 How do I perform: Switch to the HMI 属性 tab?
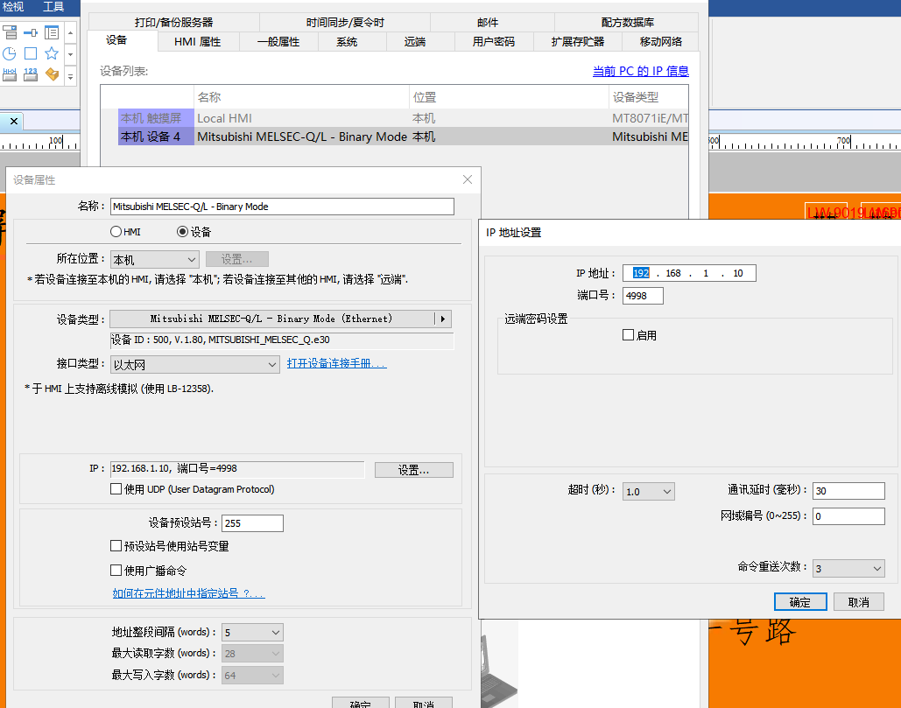(x=197, y=42)
